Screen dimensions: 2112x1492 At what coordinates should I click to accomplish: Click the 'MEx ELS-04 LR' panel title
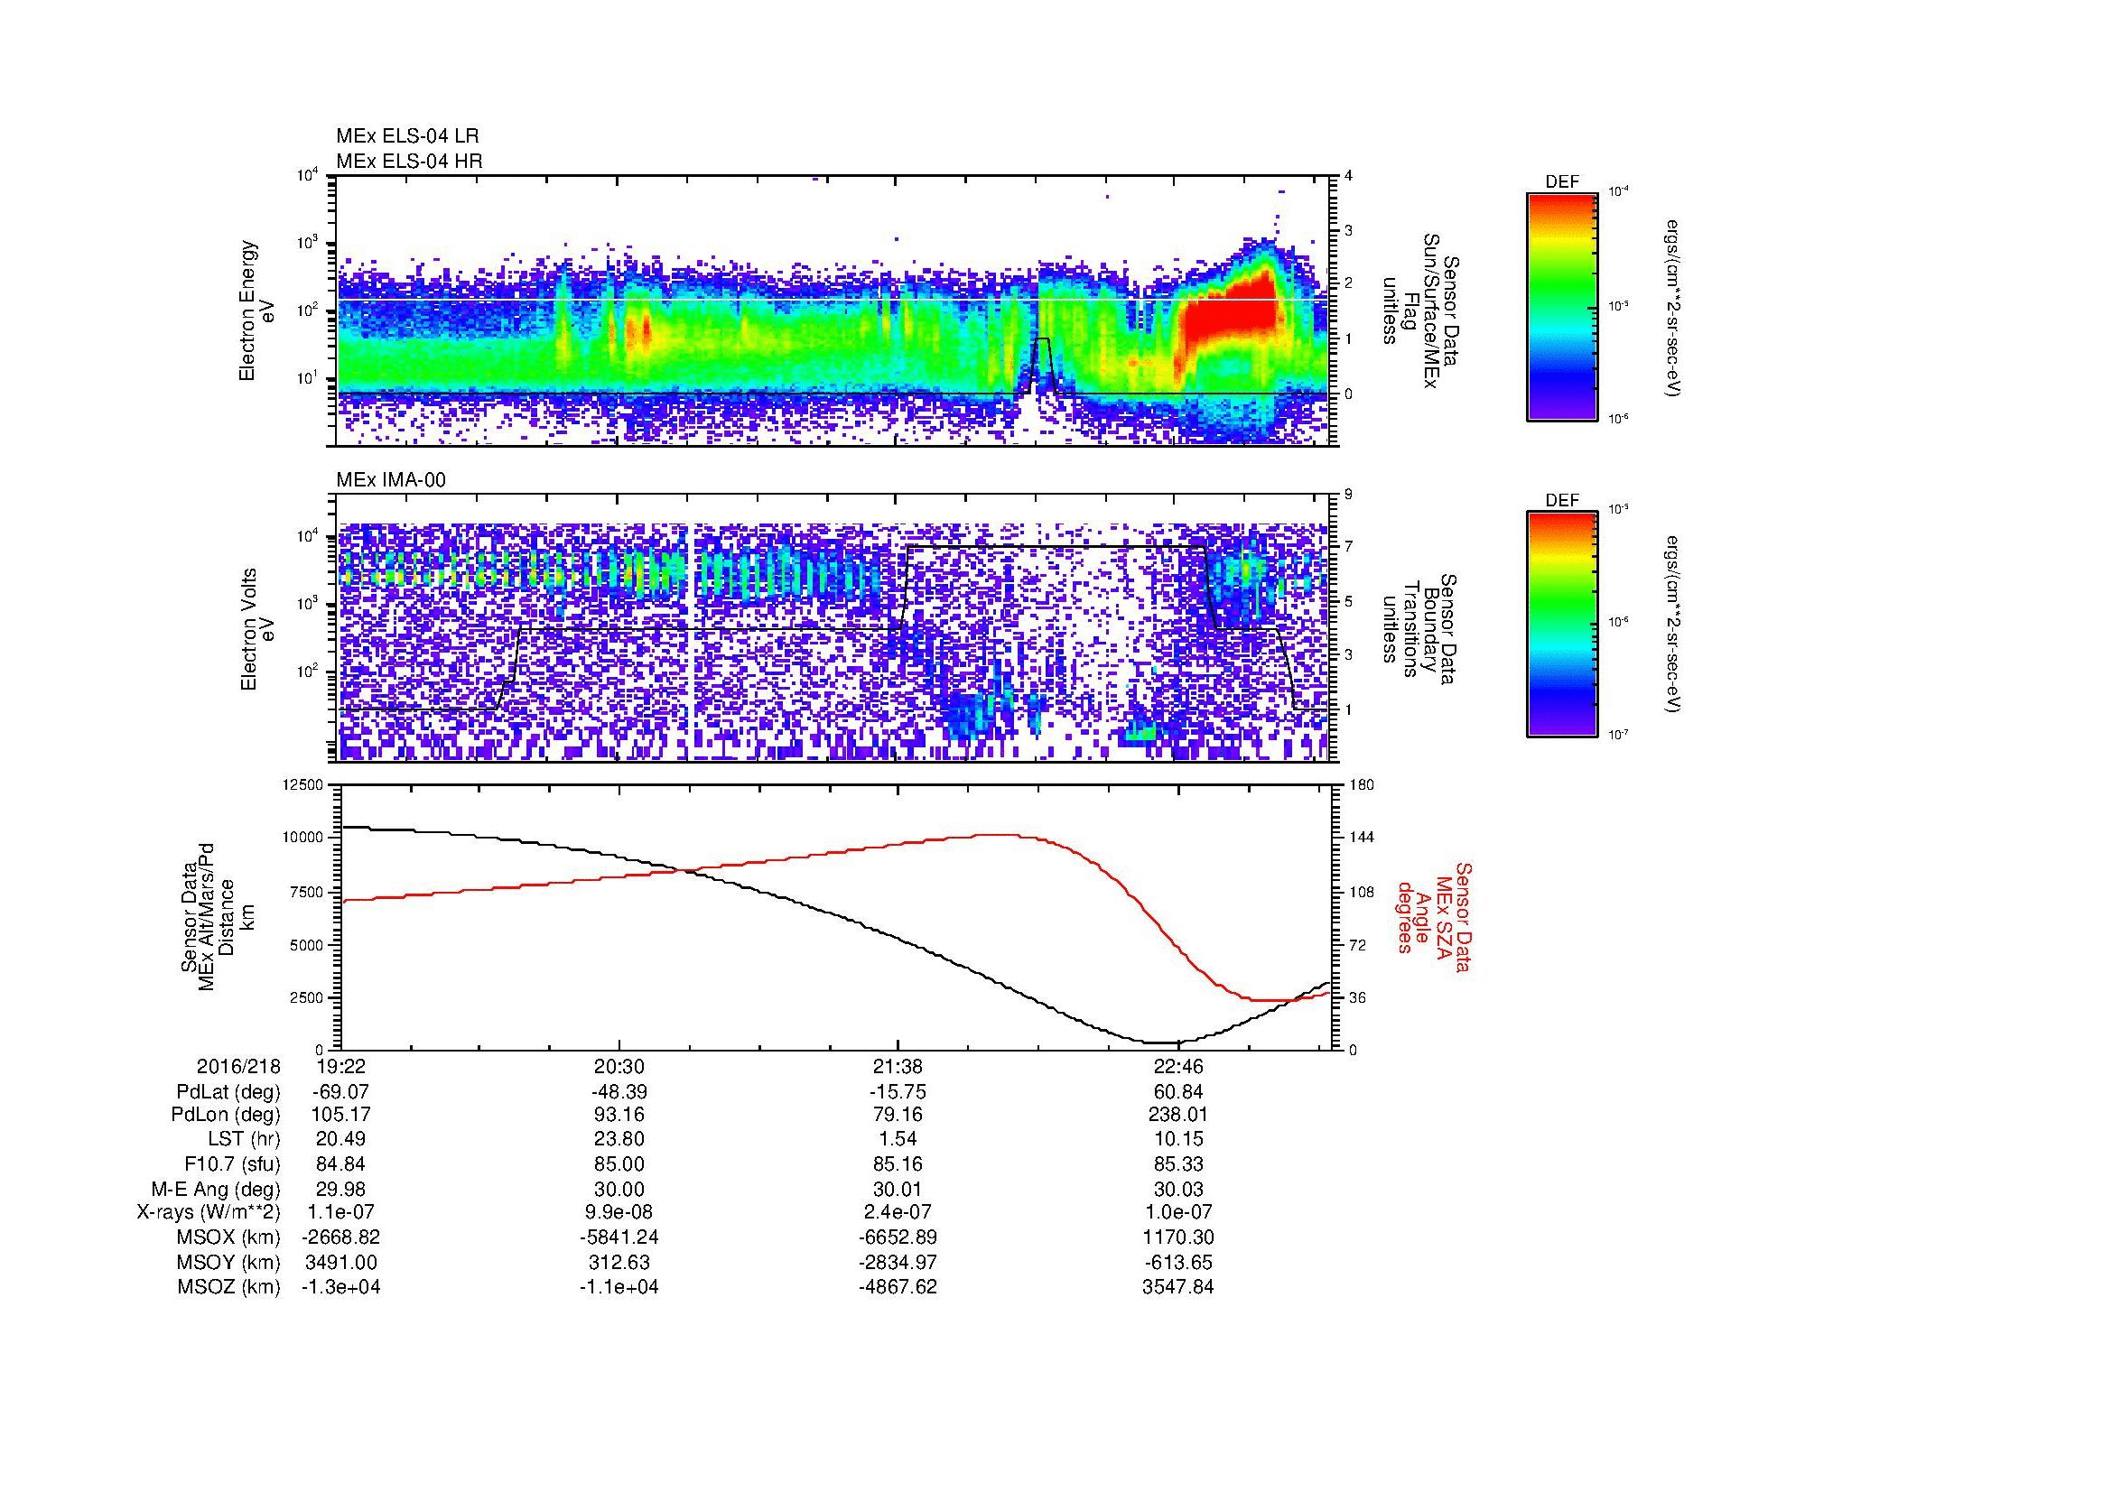(407, 136)
